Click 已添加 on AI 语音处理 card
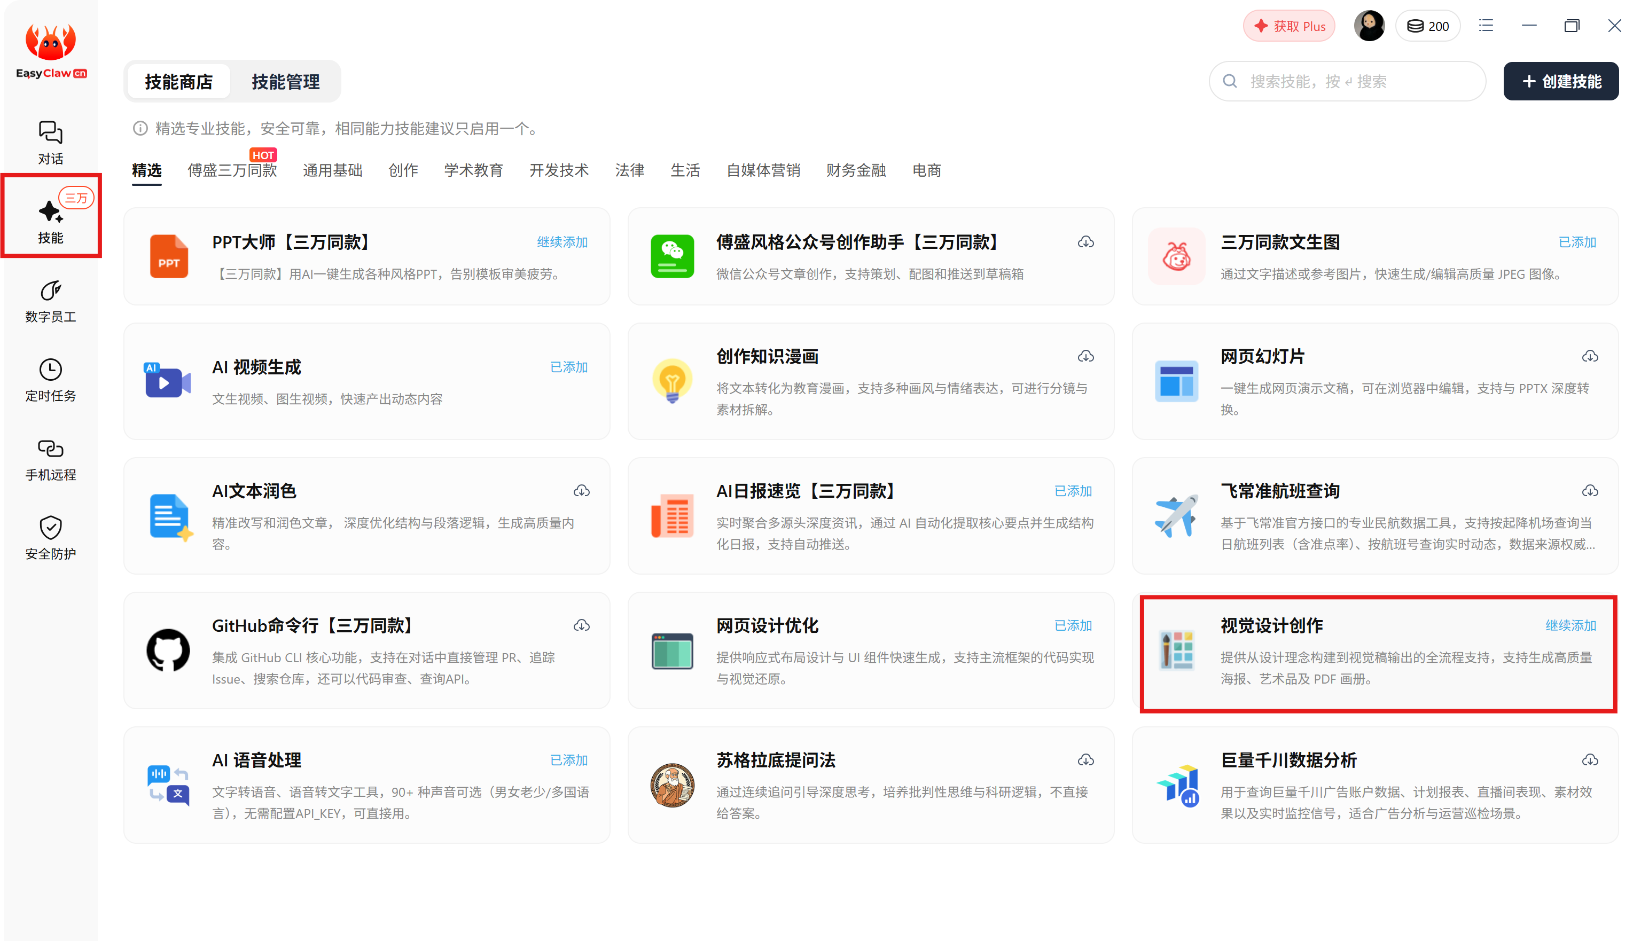The height and width of the screenshot is (941, 1633). coord(568,759)
